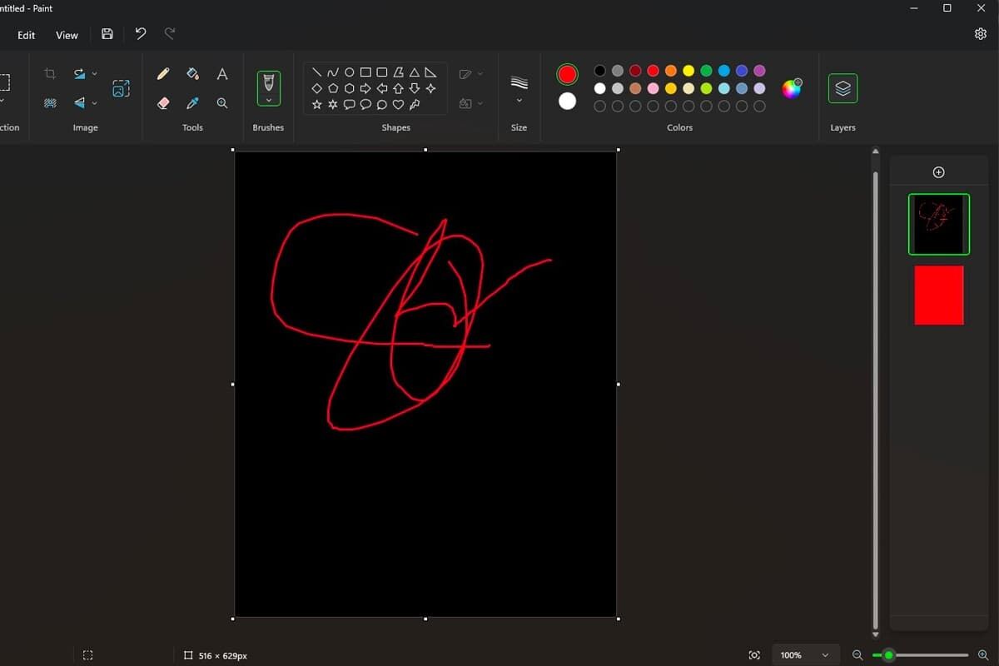Open Paint settings gear
This screenshot has height=666, width=999.
coord(980,34)
